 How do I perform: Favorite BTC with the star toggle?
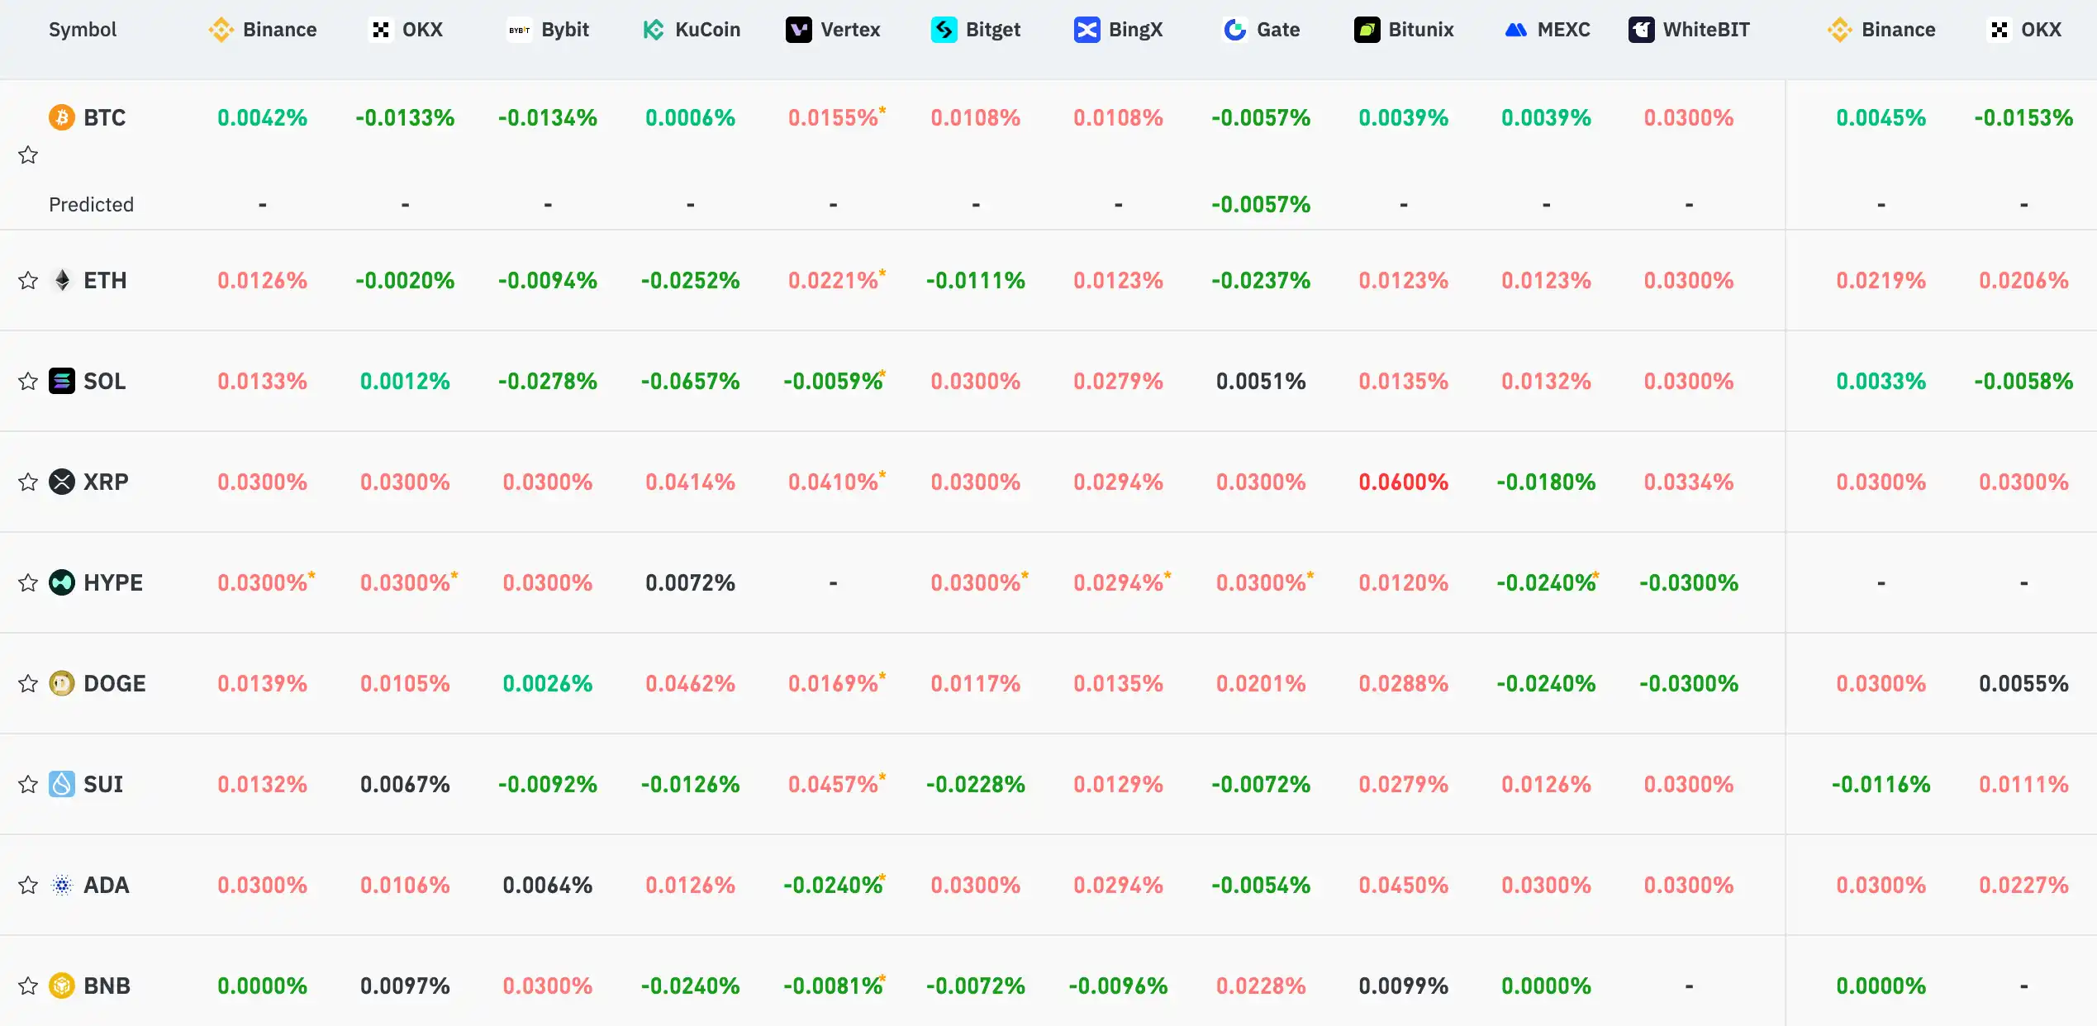28,155
